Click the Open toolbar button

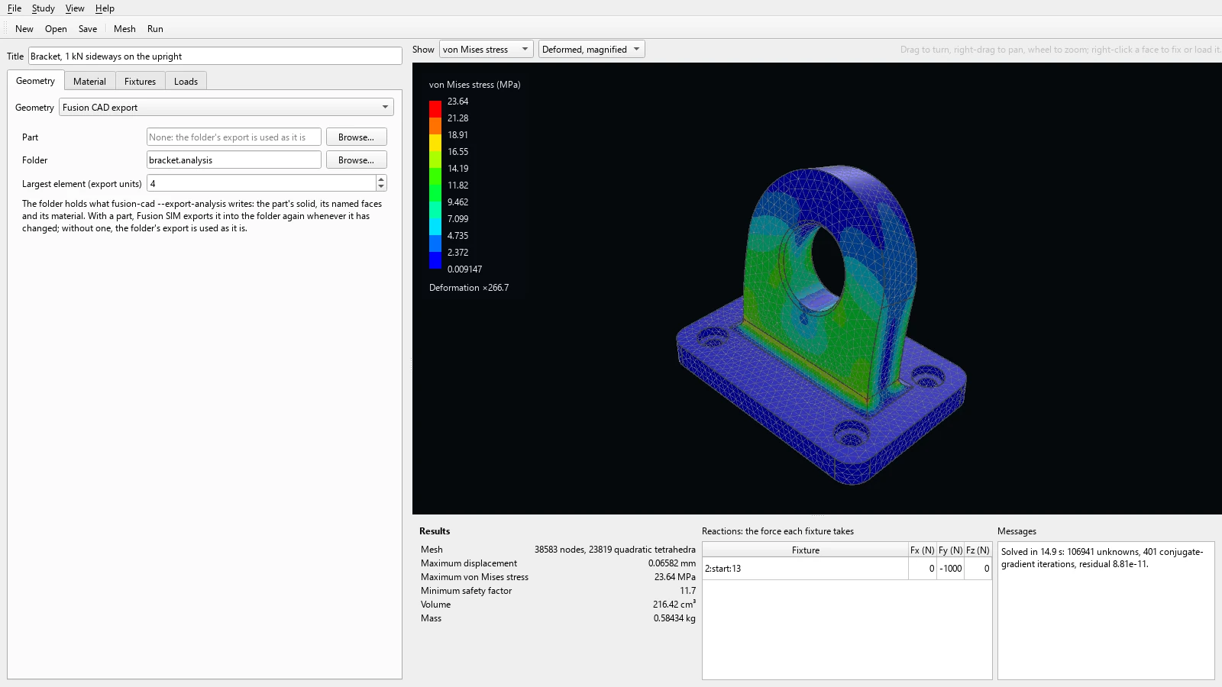[x=56, y=29]
